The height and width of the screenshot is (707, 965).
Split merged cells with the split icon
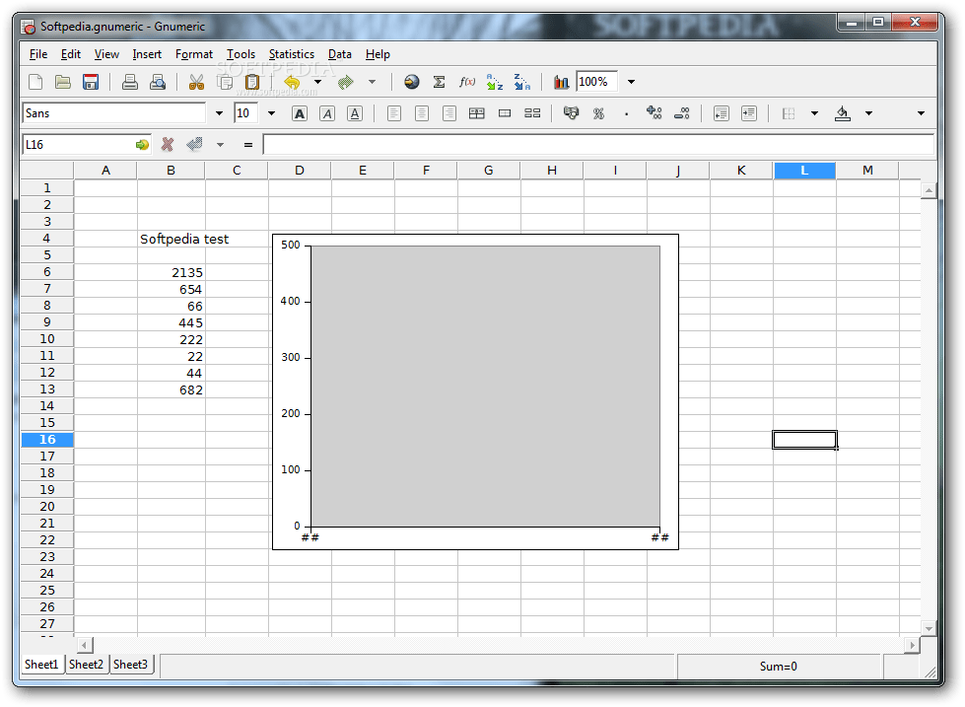(x=532, y=113)
